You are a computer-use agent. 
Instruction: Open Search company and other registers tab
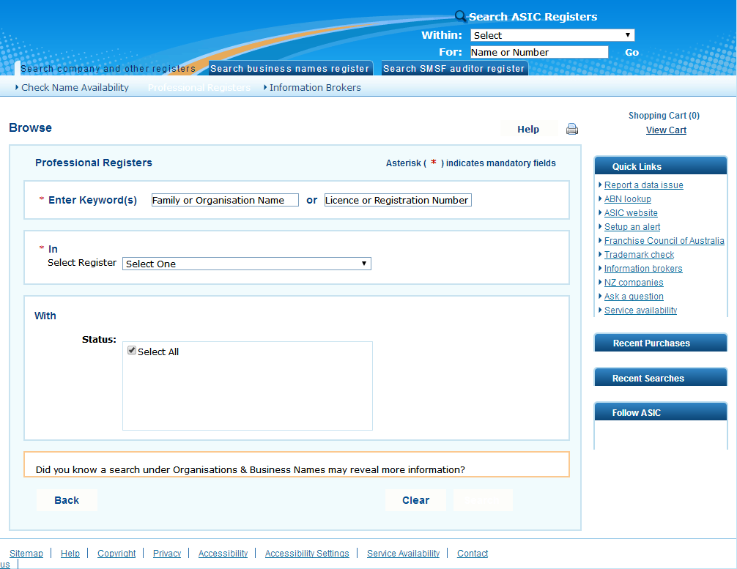(x=108, y=69)
